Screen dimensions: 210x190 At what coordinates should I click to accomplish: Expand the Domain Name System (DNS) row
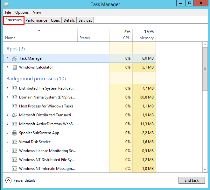coord(8,97)
